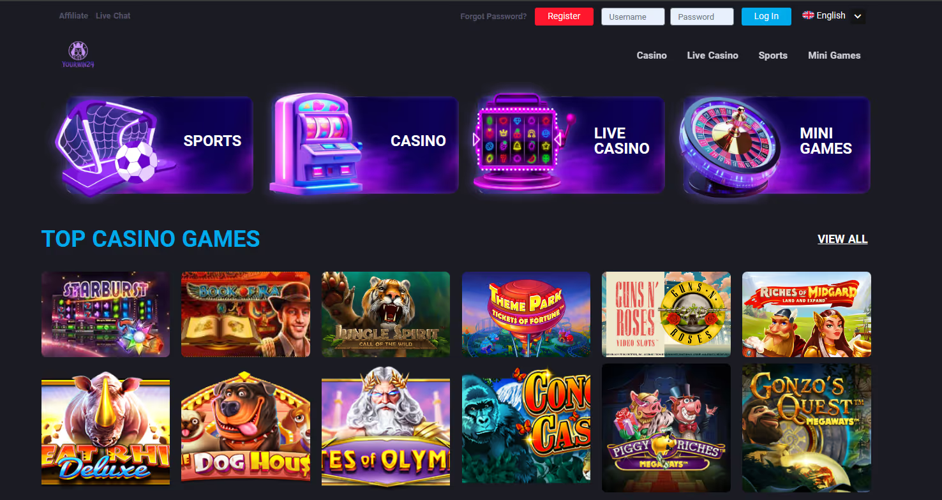Open Mini Games from navigation bar
This screenshot has height=500, width=942.
tap(834, 55)
